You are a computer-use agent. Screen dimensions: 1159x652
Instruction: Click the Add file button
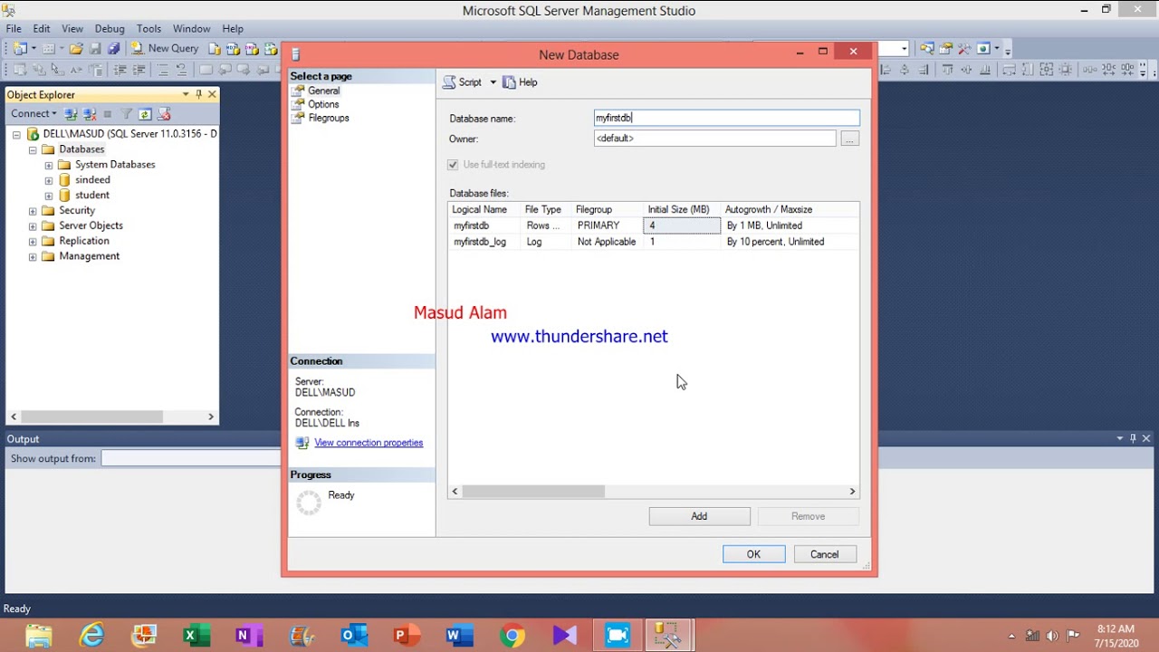click(x=699, y=516)
